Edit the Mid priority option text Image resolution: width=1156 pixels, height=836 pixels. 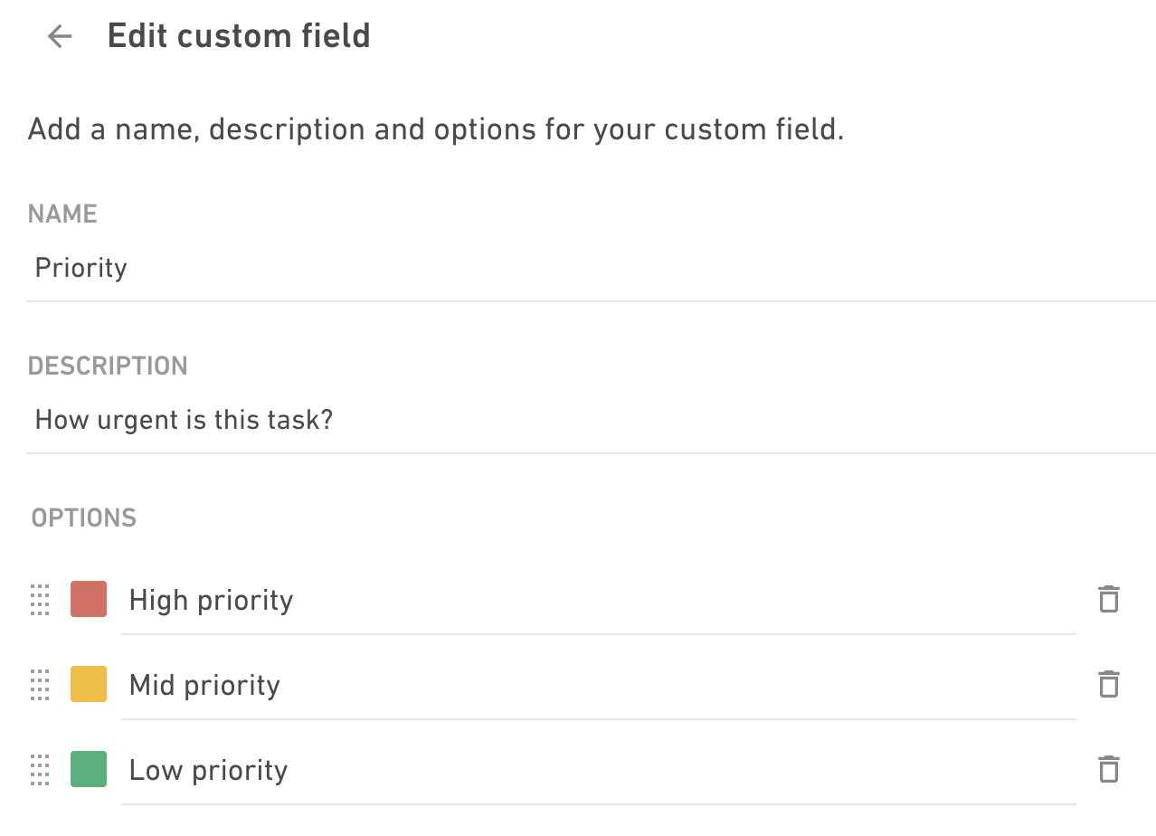[x=598, y=687]
